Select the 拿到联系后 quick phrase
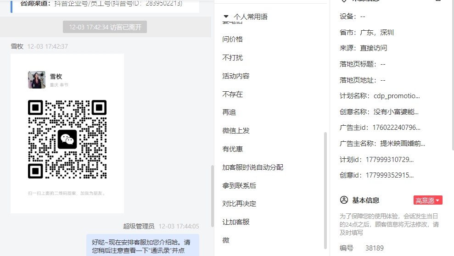 [x=239, y=186]
